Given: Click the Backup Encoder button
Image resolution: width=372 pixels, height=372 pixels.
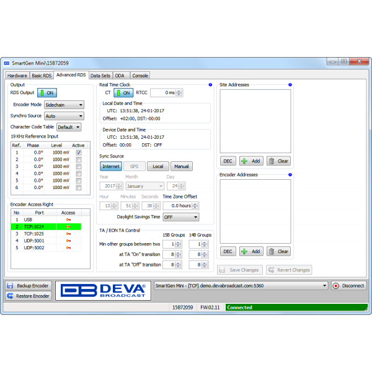Looking at the screenshot, I should 29,286.
